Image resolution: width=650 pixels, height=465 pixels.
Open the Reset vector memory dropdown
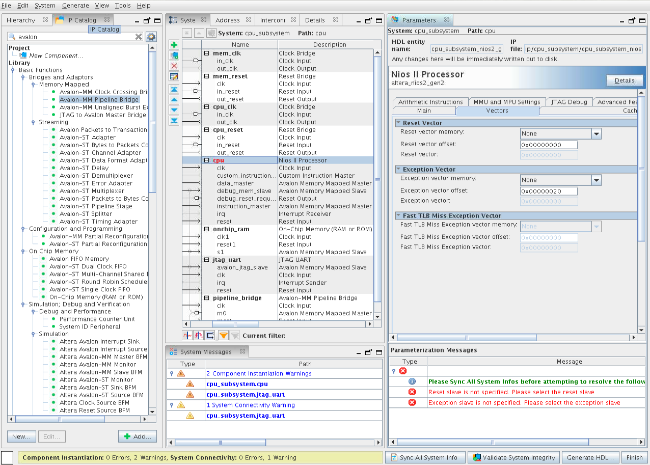tap(596, 134)
